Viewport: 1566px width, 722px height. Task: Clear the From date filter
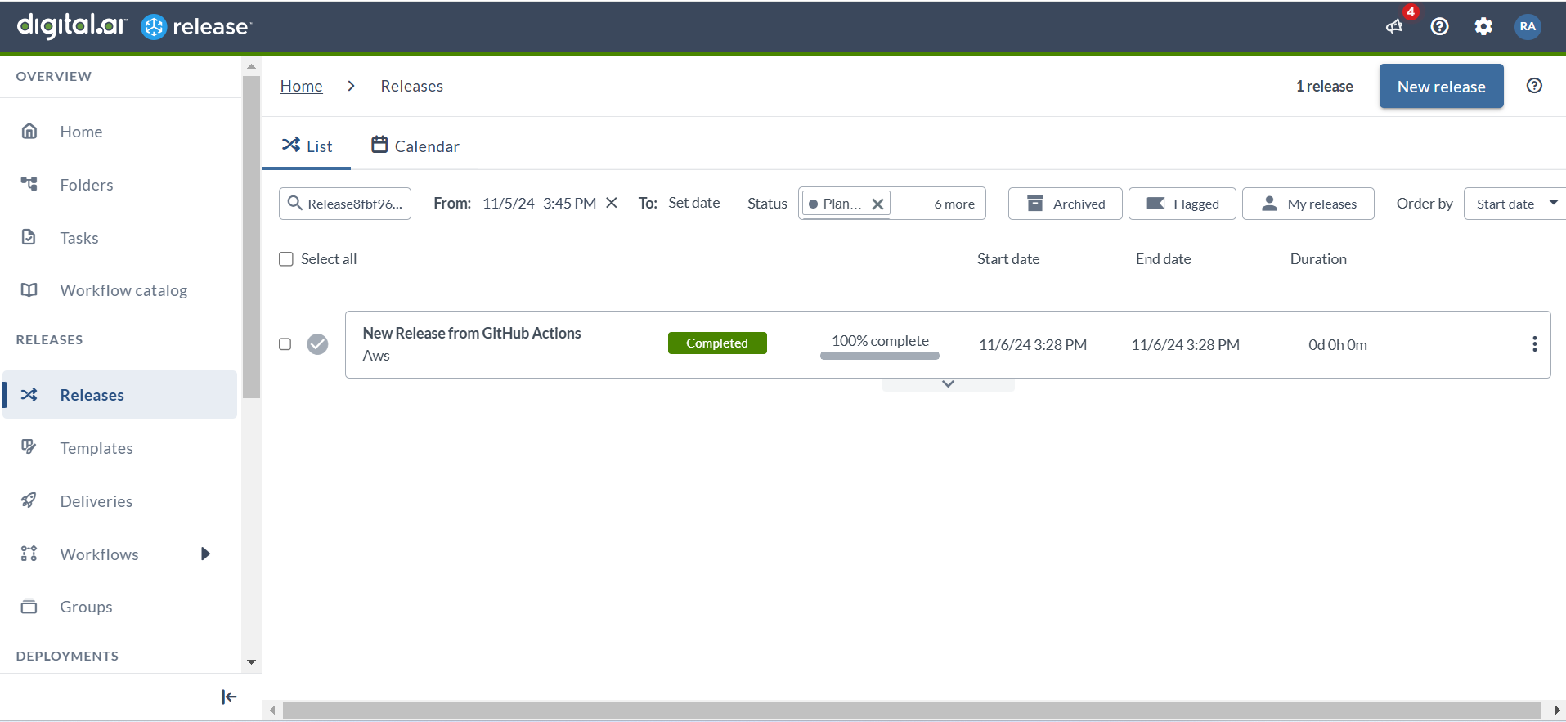point(612,203)
